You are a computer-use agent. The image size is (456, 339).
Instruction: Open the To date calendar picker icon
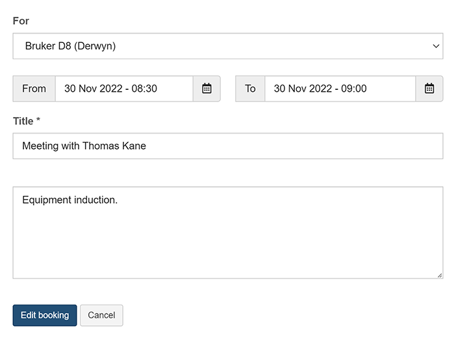pyautogui.click(x=429, y=88)
